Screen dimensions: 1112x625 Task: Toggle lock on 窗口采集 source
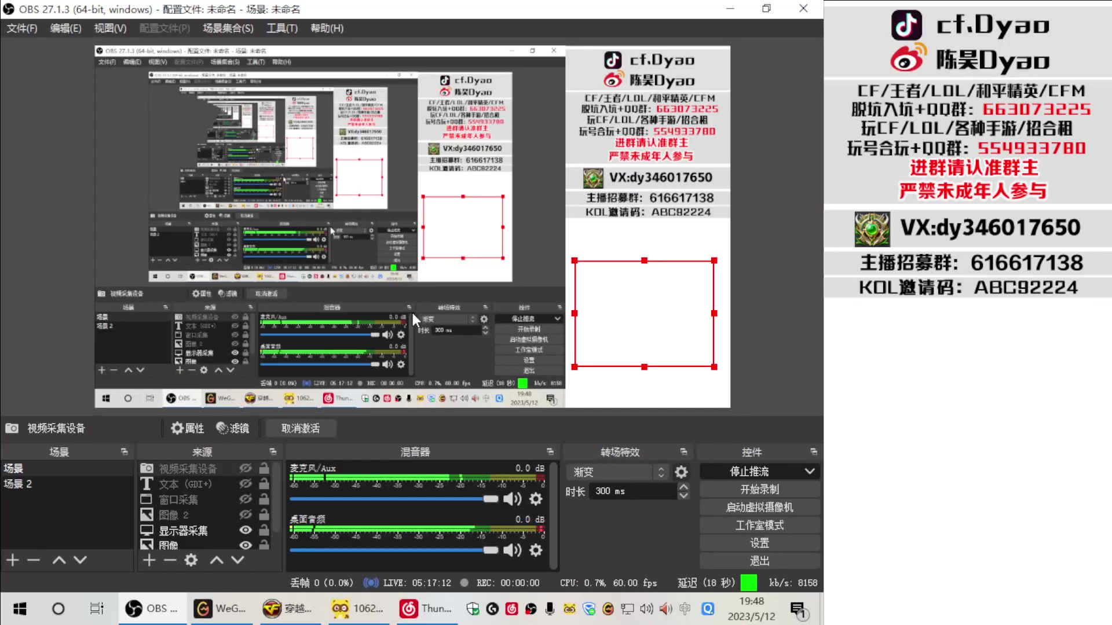coord(264,499)
